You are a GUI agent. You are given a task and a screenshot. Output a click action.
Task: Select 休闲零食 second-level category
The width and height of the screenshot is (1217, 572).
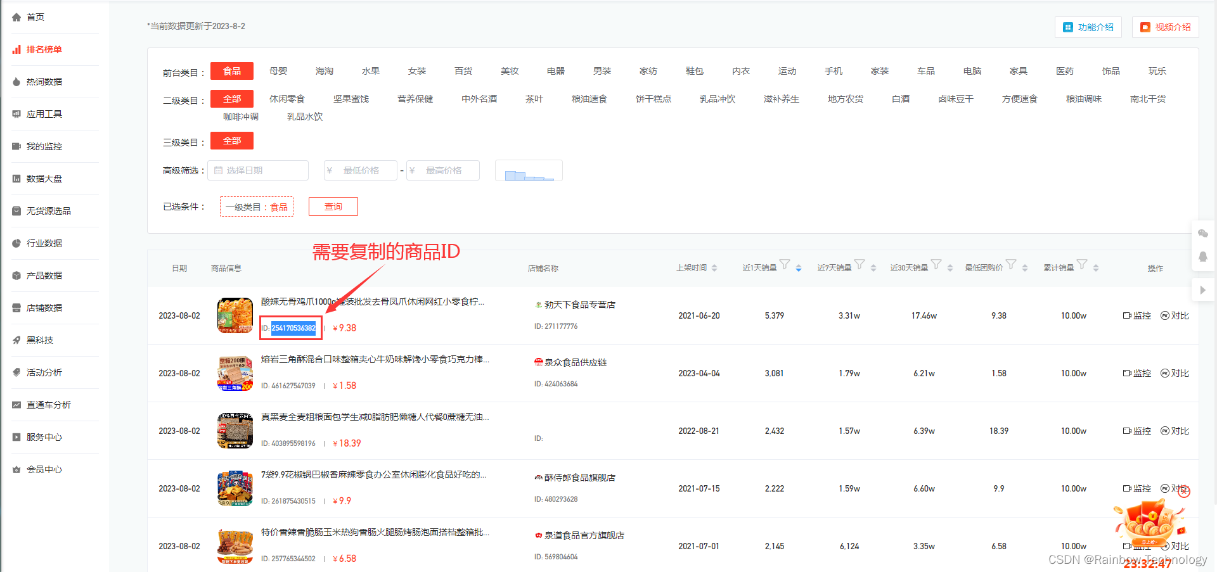(287, 99)
